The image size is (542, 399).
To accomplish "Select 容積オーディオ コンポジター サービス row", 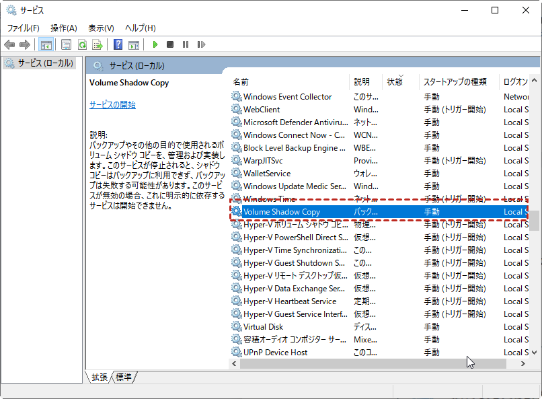I will point(379,340).
